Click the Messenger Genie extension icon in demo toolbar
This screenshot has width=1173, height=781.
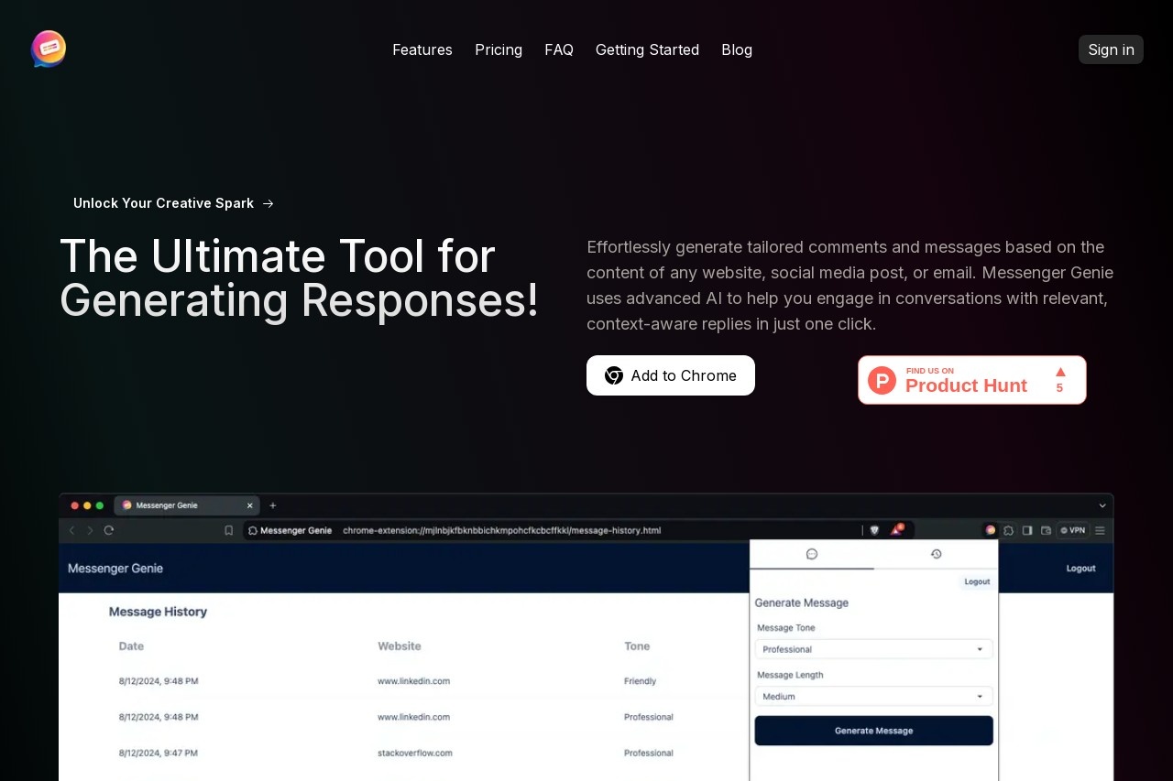990,530
